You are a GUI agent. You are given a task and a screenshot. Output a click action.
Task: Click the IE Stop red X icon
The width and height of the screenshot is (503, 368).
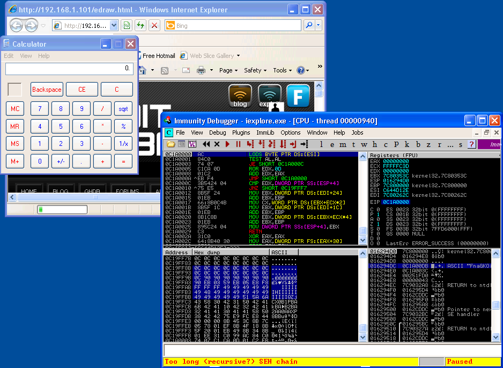[154, 25]
